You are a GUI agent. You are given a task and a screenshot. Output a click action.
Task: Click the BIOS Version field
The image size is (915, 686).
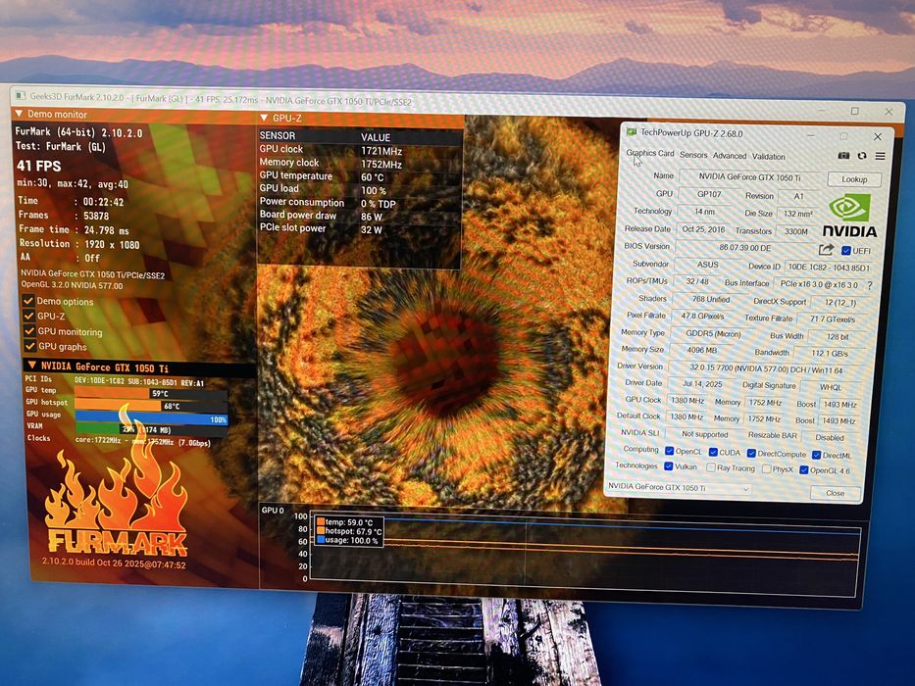(744, 247)
